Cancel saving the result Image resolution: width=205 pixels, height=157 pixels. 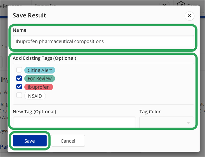point(68,141)
